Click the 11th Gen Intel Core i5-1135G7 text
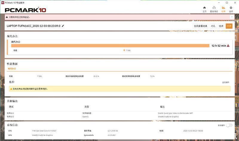239x141 pixels. pos(44,131)
